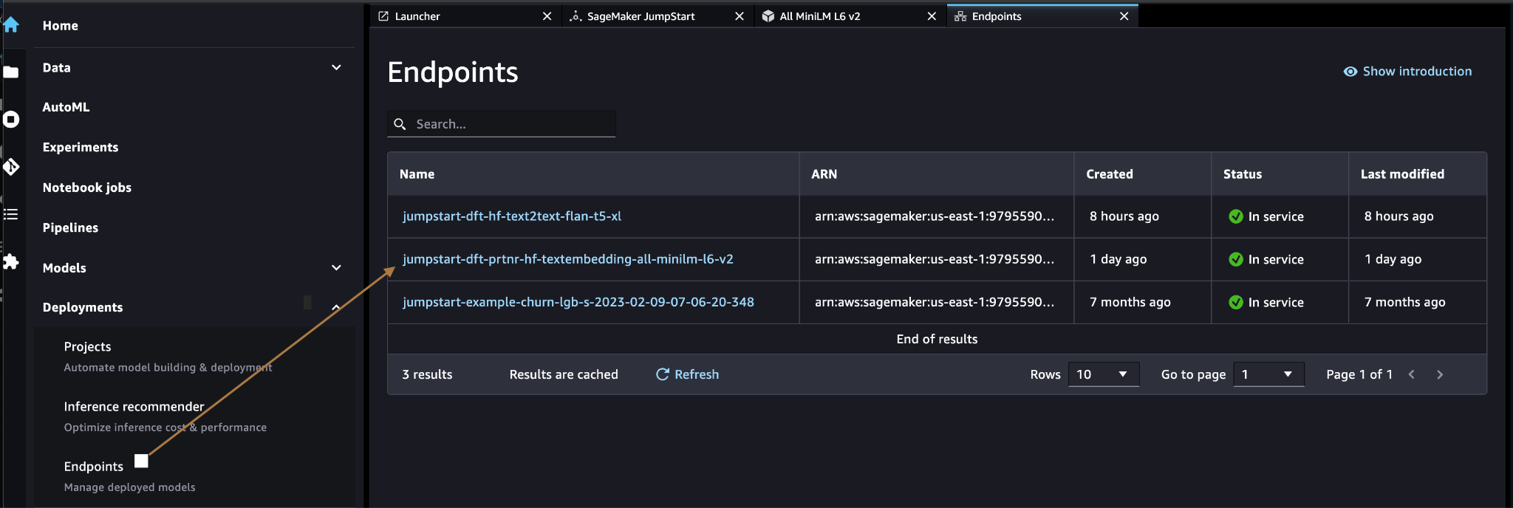Click the eye icon beside Show introduction

point(1350,72)
